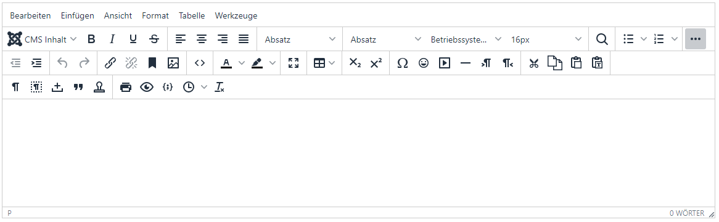719x222 pixels.
Task: Open the Ansicht menu
Action: click(118, 15)
